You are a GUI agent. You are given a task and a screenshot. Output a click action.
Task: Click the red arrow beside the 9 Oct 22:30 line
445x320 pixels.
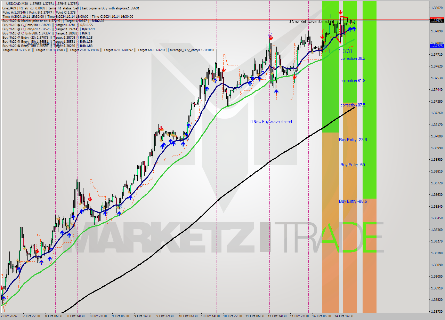161,129
